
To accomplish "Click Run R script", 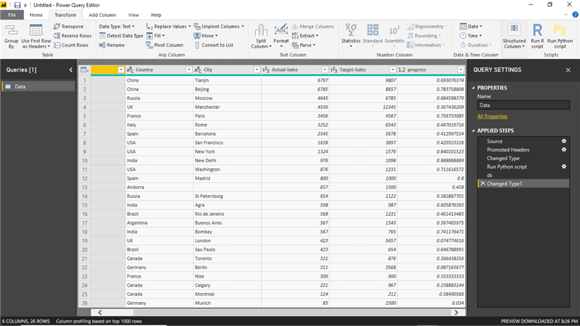I will [537, 36].
